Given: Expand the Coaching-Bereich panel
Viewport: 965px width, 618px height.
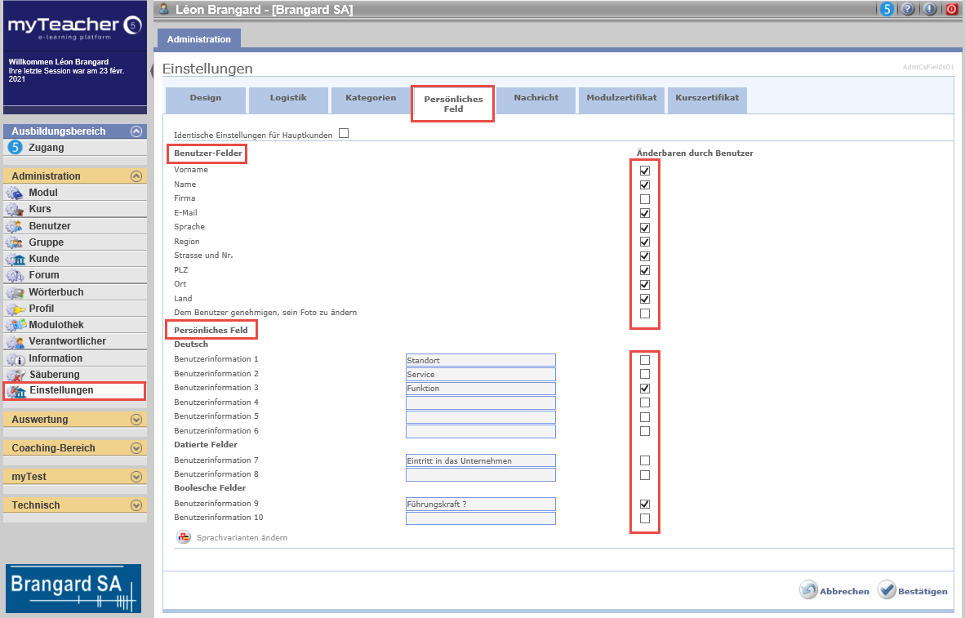Looking at the screenshot, I should [x=136, y=448].
